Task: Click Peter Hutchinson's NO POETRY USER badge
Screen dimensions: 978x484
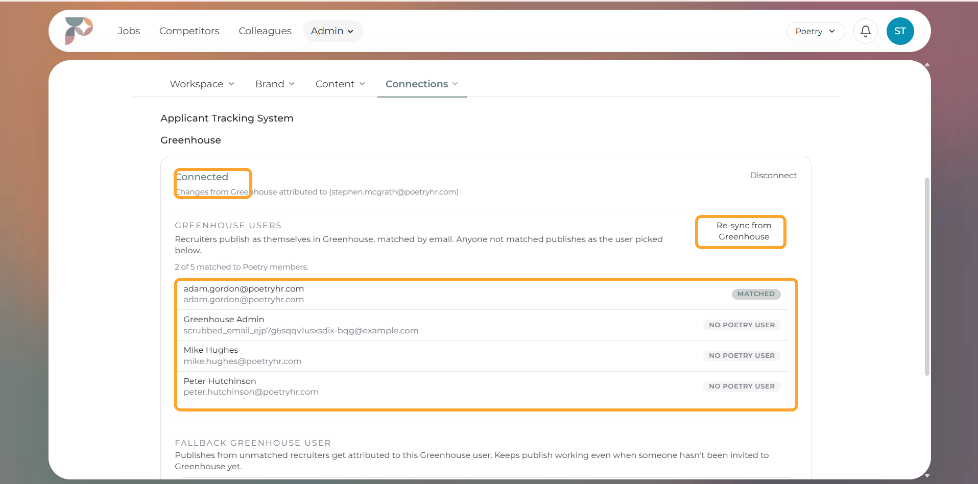Action: pyautogui.click(x=742, y=386)
